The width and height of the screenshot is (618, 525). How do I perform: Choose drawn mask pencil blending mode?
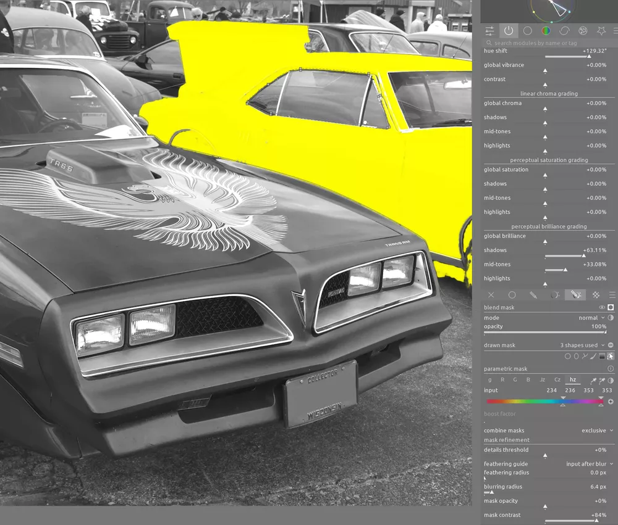click(x=533, y=295)
